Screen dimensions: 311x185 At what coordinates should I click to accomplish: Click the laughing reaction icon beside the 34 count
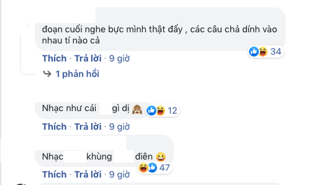(x=263, y=52)
